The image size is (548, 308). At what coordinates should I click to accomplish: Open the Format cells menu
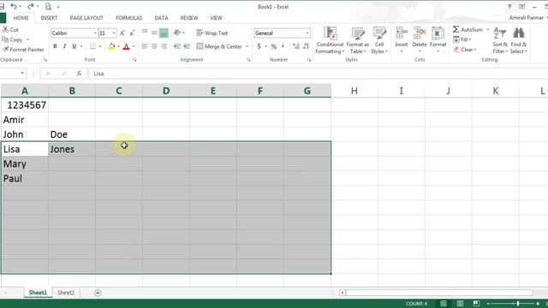[x=438, y=40]
